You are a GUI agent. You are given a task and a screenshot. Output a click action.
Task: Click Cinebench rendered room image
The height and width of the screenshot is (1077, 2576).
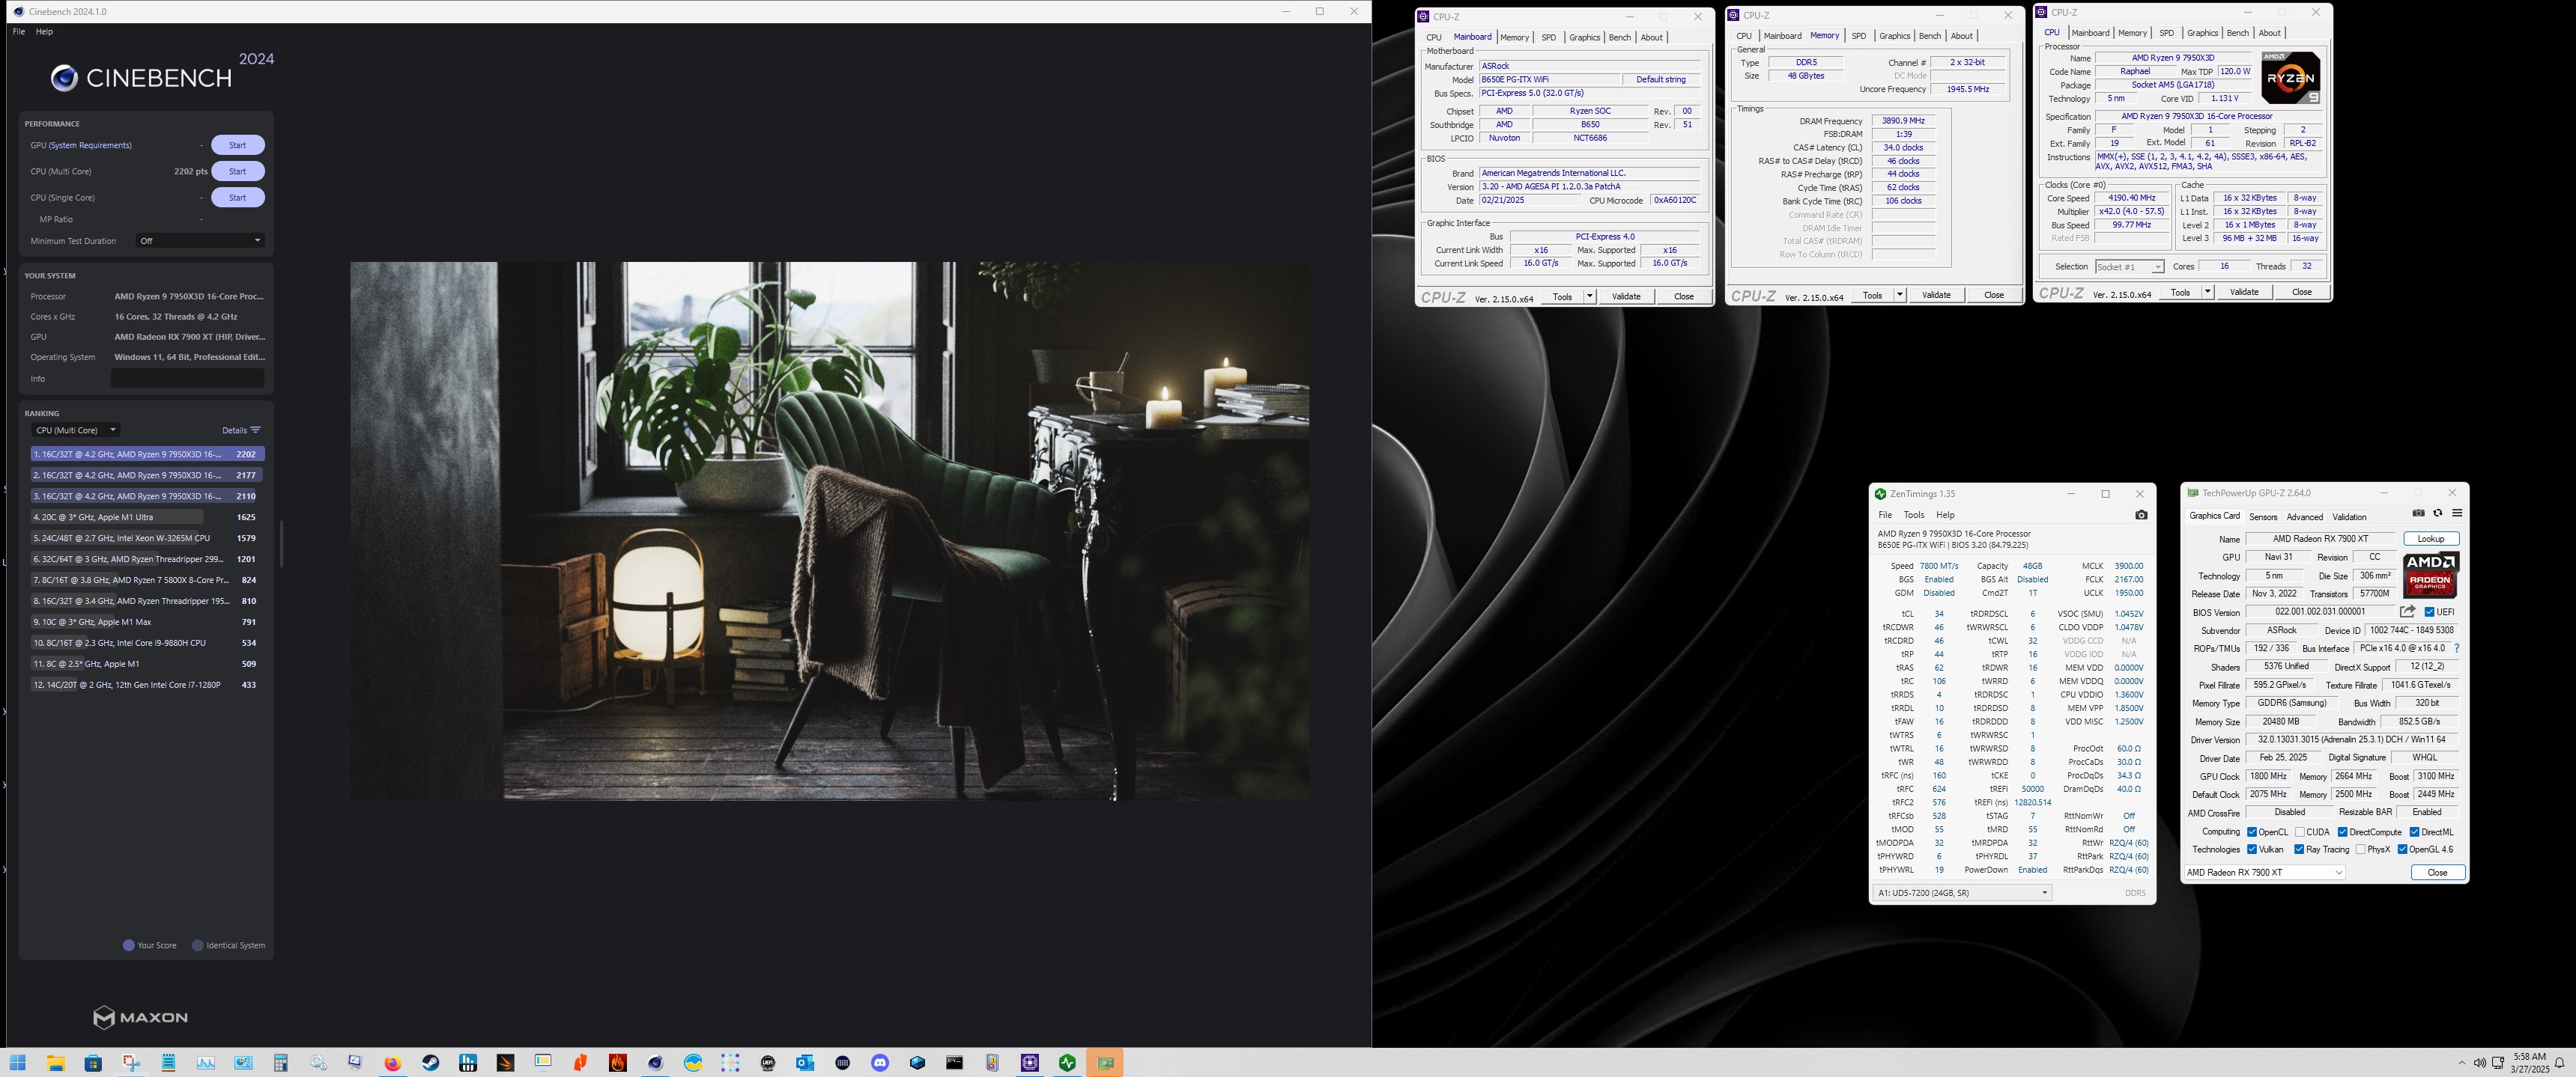[x=830, y=531]
